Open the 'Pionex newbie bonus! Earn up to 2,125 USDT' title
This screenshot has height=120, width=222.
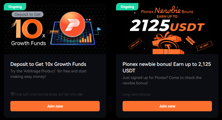point(167,67)
